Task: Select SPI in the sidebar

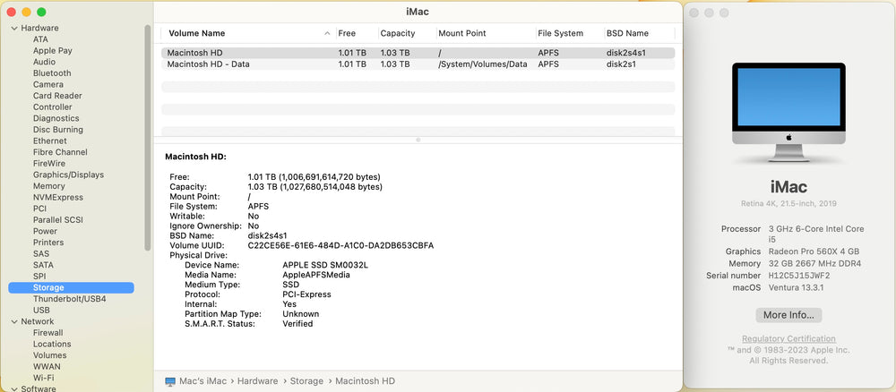Action: pyautogui.click(x=39, y=277)
